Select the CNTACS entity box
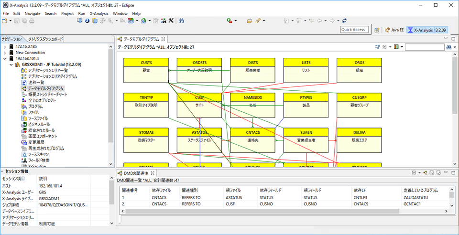The height and width of the screenshot is (235, 459). [x=252, y=140]
